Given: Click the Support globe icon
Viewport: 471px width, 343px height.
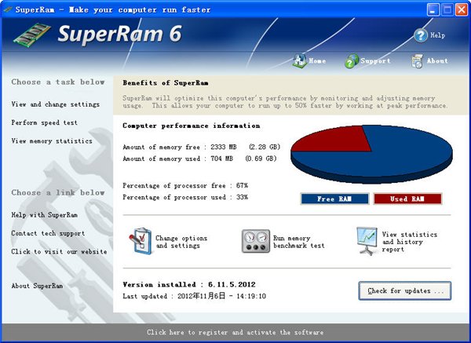Looking at the screenshot, I should [x=352, y=61].
